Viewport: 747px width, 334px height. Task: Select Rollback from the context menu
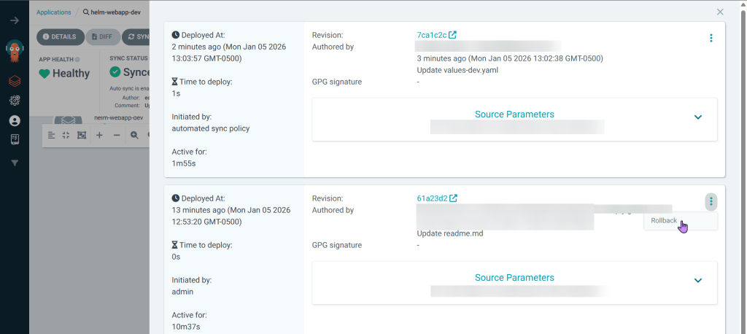click(x=665, y=221)
